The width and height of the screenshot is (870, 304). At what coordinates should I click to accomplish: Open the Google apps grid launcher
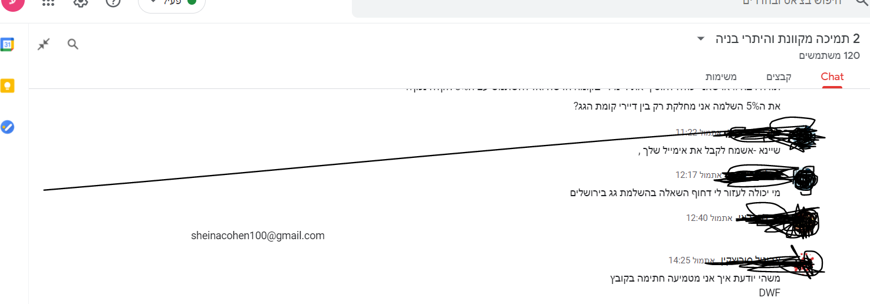(50, 2)
